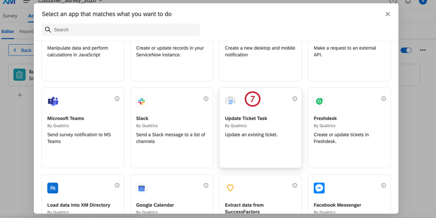Select the Freshdesk card title
This screenshot has height=218, width=436.
[325, 118]
